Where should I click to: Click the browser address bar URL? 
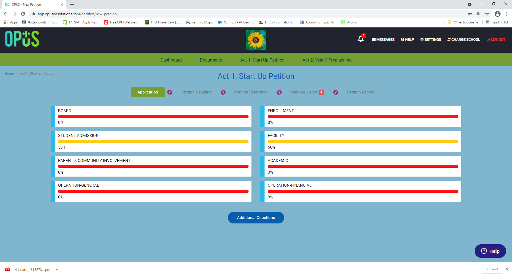[77, 14]
